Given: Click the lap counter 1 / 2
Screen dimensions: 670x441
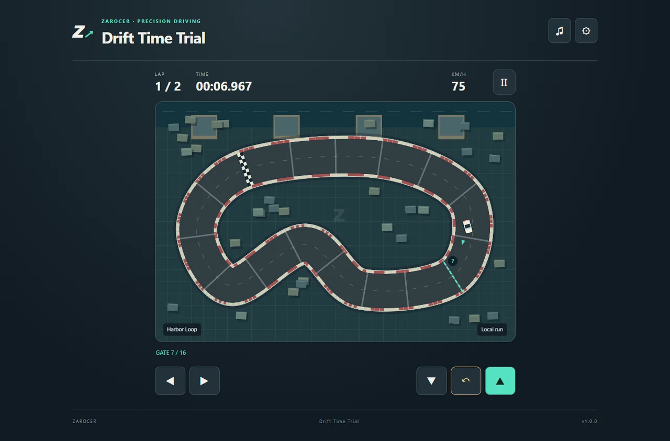Looking at the screenshot, I should [x=168, y=86].
